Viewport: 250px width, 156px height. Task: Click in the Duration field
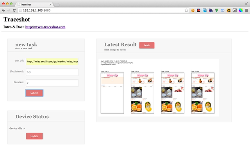(52, 83)
